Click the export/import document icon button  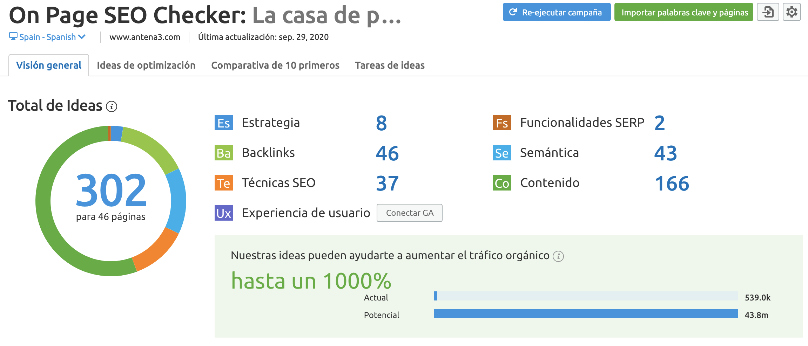(x=768, y=12)
